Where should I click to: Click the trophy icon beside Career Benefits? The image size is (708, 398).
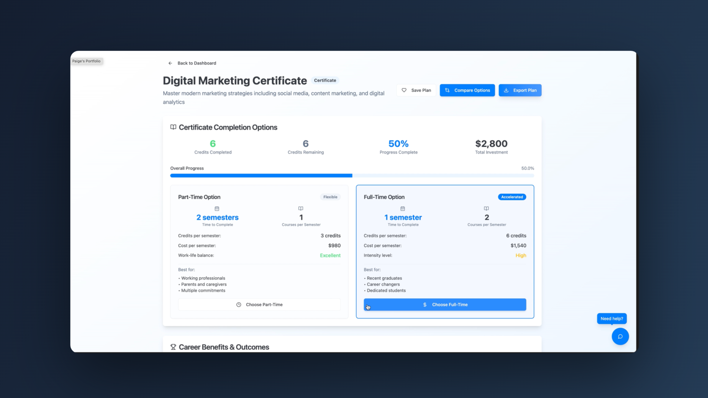173,347
